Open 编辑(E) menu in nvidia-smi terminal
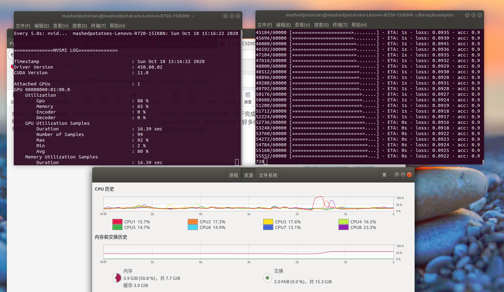504x292 pixels. [x=41, y=26]
